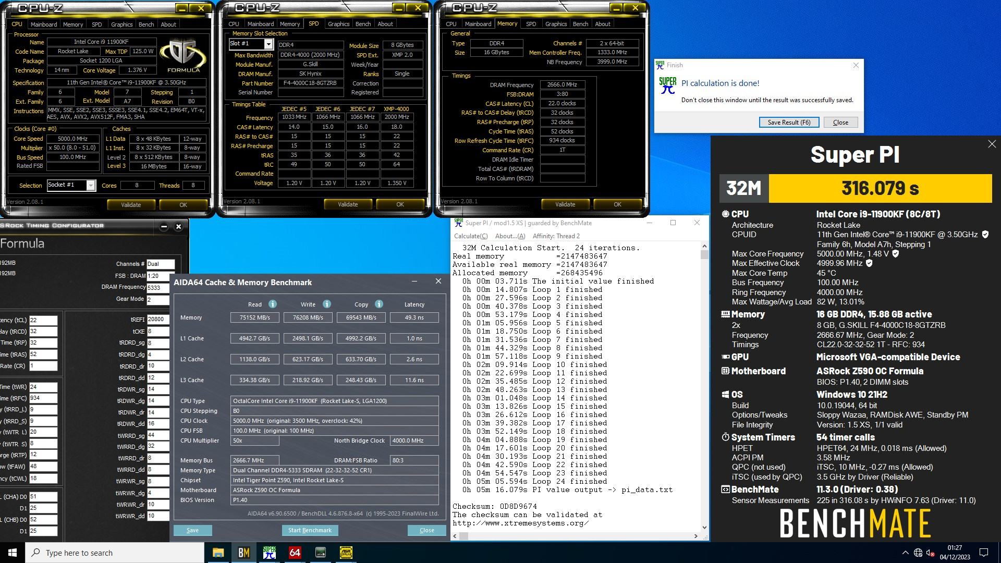Open the BenchMate taskbar icon
Image resolution: width=1001 pixels, height=563 pixels.
pyautogui.click(x=243, y=553)
